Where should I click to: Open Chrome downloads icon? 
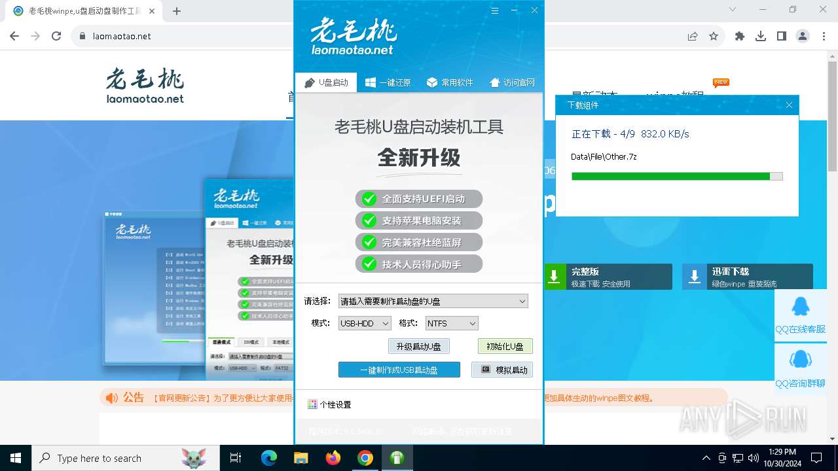coord(761,36)
